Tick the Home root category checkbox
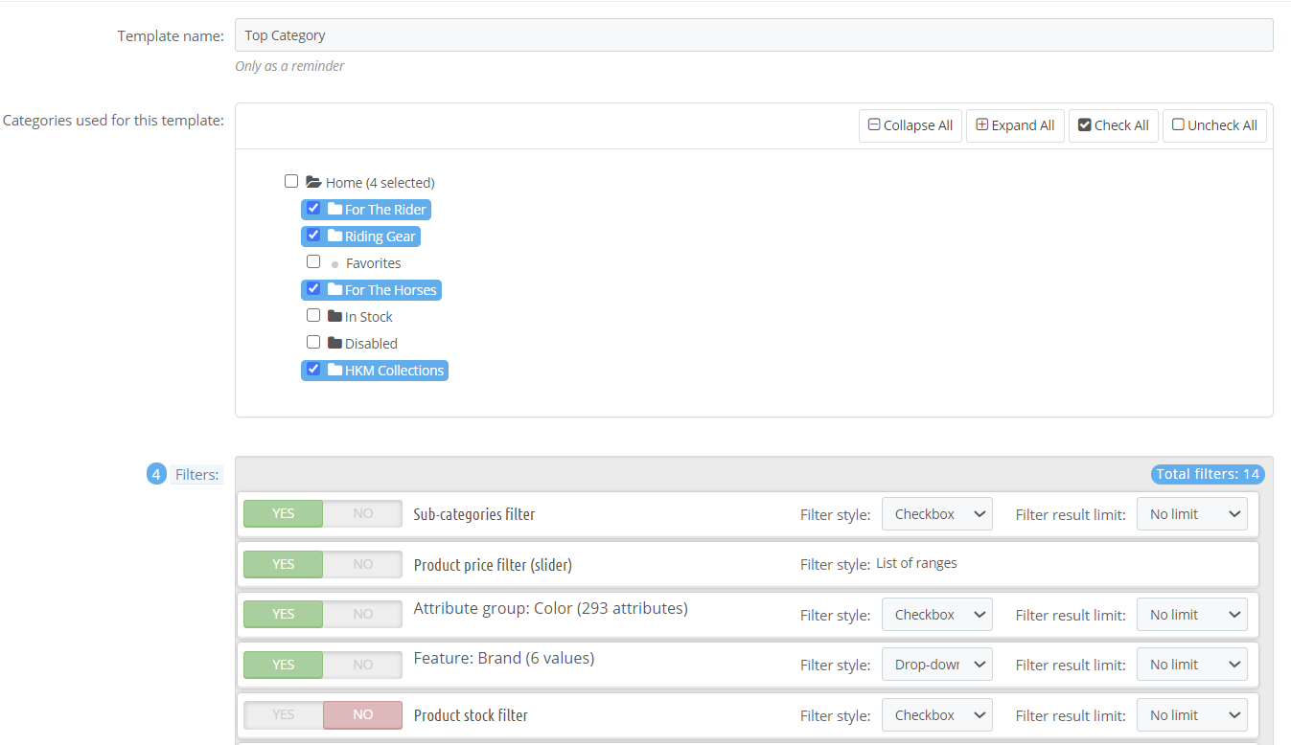The height and width of the screenshot is (745, 1291). pyautogui.click(x=291, y=181)
